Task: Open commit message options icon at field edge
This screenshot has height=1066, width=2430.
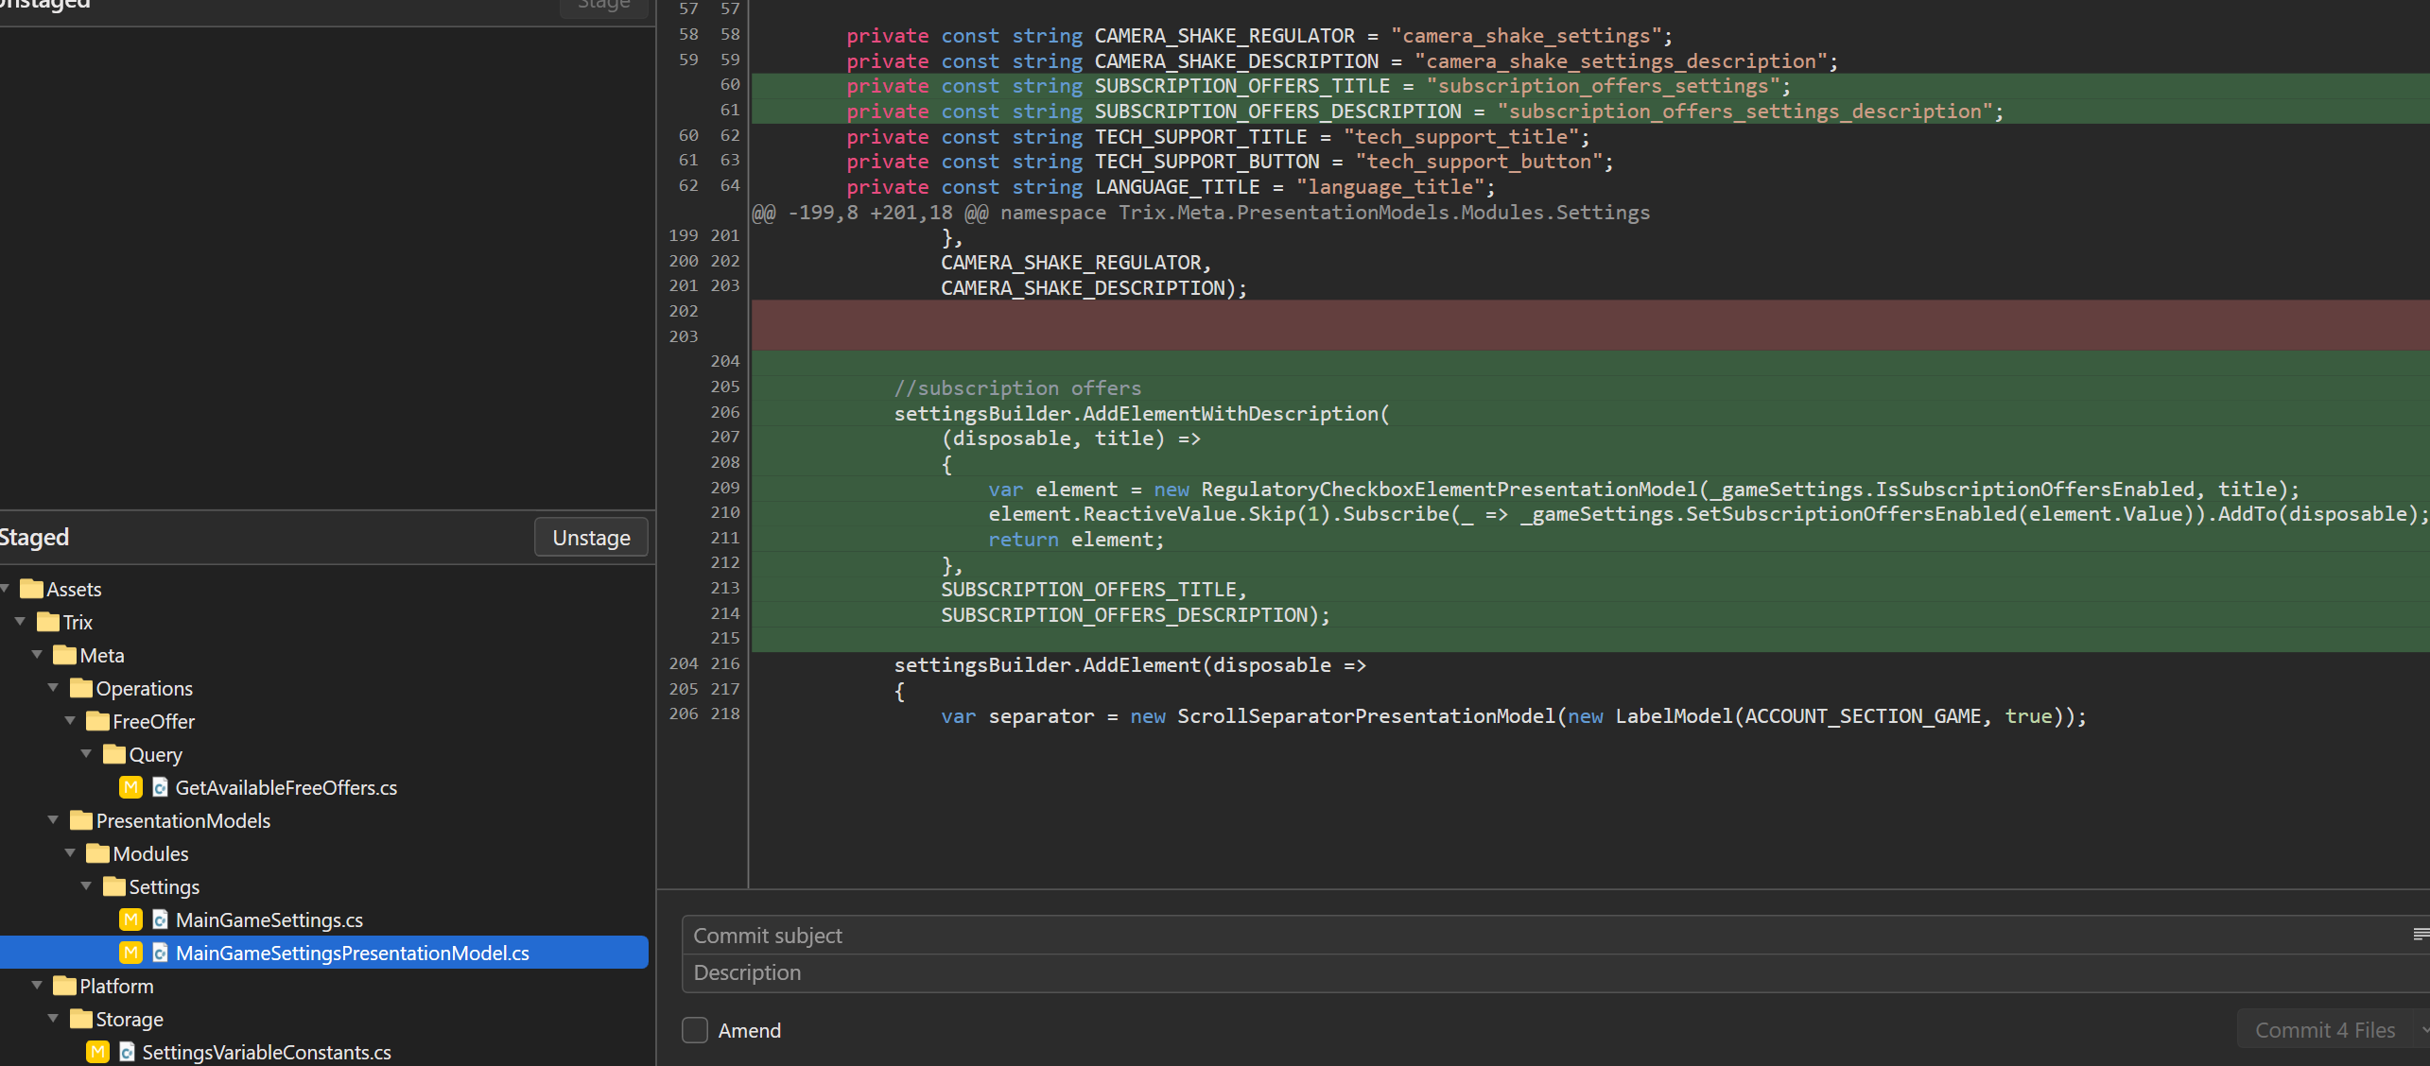Action: (x=2421, y=935)
